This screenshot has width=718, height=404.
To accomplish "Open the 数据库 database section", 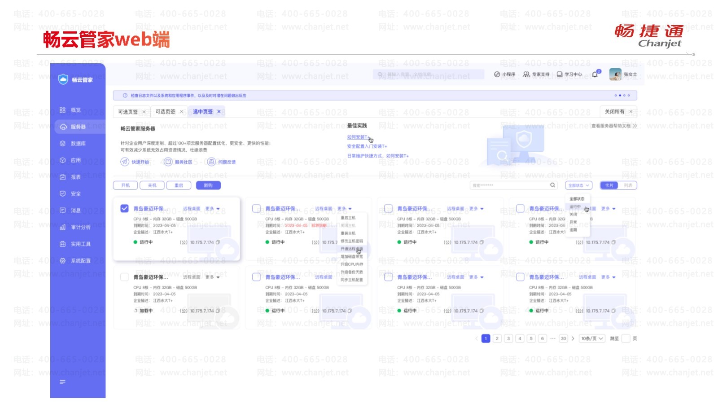I will (73, 144).
